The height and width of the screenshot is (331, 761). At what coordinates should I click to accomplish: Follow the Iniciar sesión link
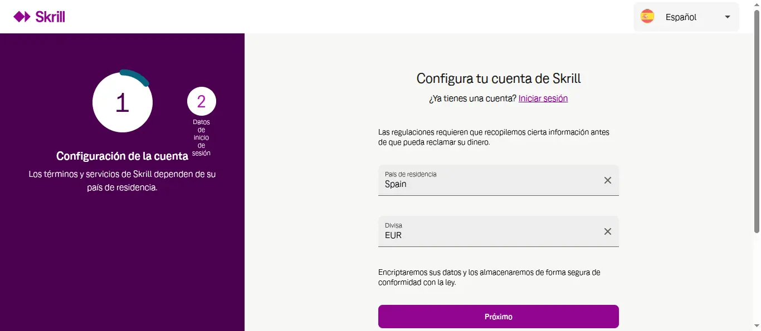click(543, 98)
